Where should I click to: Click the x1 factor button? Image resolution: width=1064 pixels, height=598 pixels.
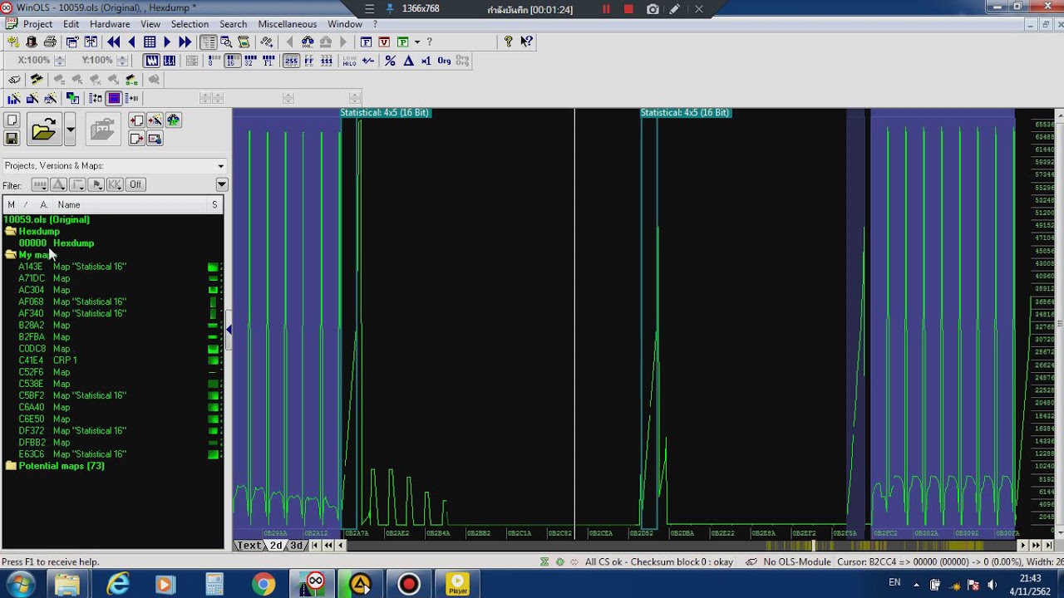(426, 61)
